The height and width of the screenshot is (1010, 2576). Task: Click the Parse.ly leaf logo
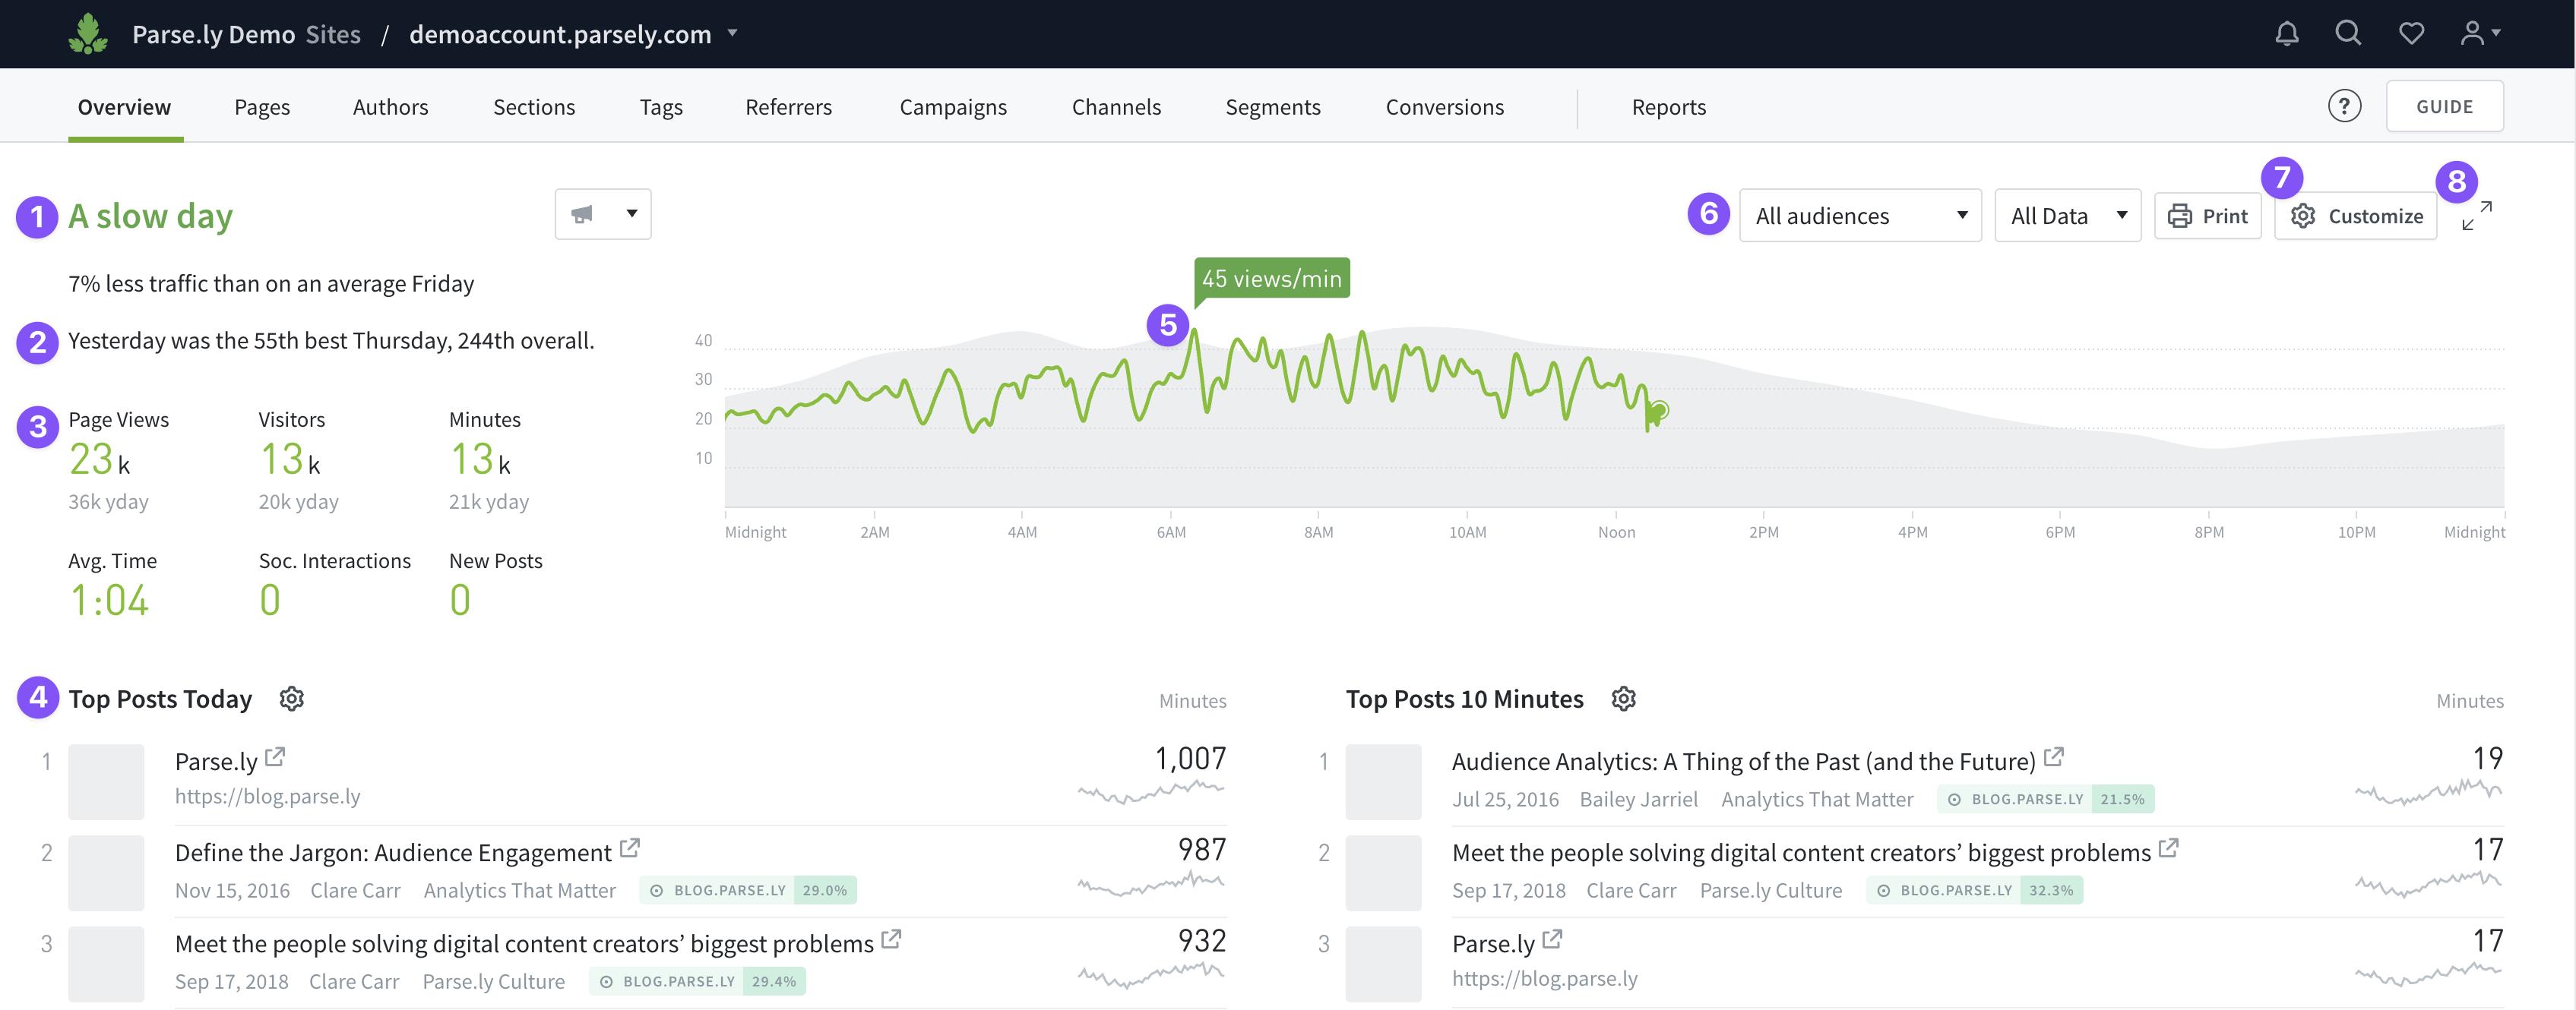[x=88, y=34]
